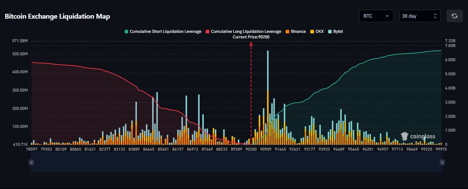
Task: Open the 30 day timeframe dropdown
Action: 420,16
